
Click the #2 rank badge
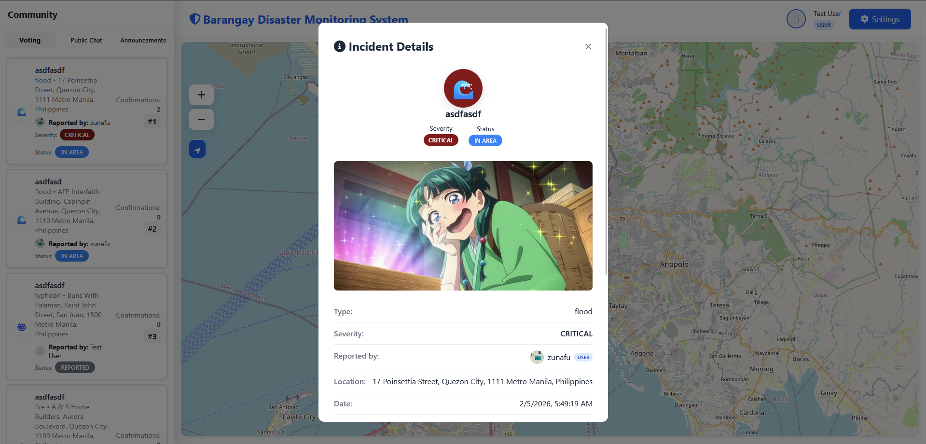(x=152, y=229)
